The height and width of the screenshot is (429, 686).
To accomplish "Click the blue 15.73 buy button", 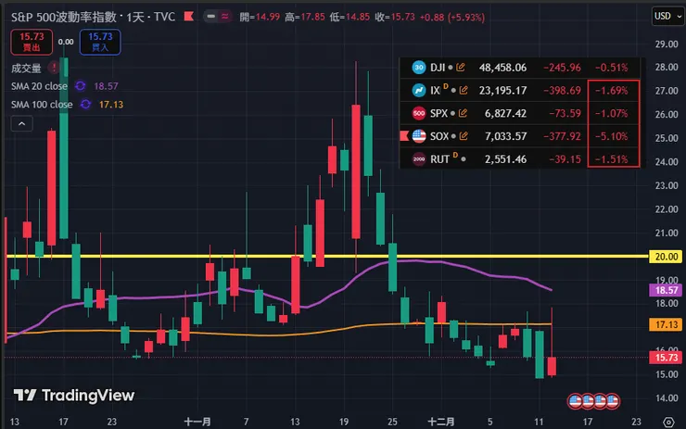I will pyautogui.click(x=100, y=42).
